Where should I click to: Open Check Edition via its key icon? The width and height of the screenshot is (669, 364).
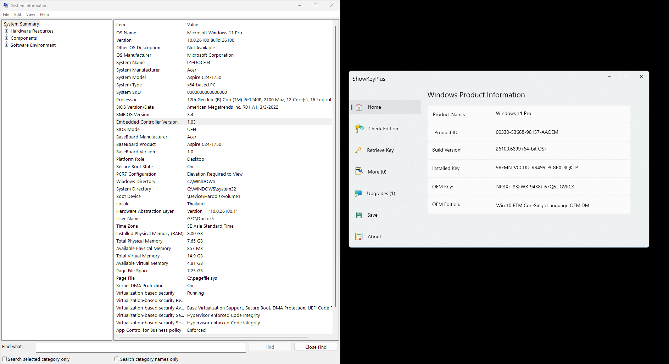359,129
